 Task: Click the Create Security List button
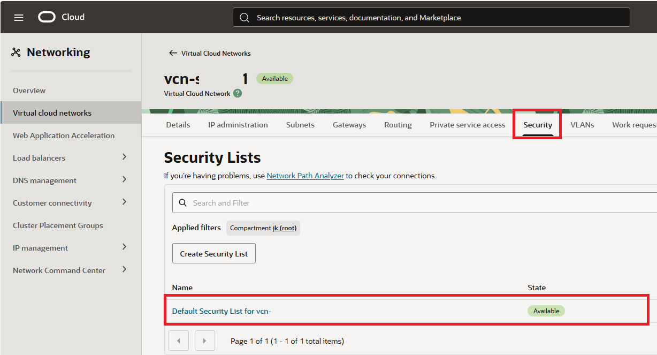point(213,254)
